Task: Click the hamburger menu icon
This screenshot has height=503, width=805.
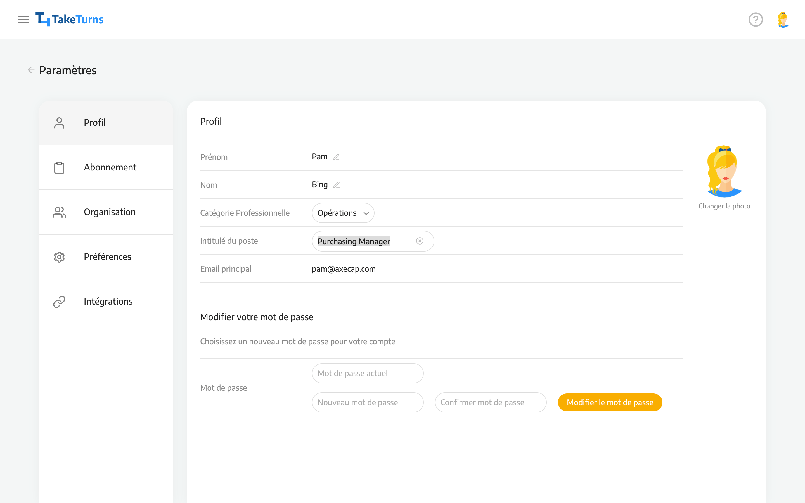Action: [x=24, y=19]
